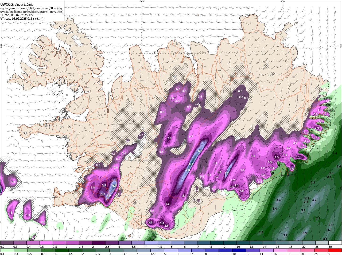The image size is (342, 256).
Task: Click the hot pink 20 rain swatch
Action: tap(308, 250)
